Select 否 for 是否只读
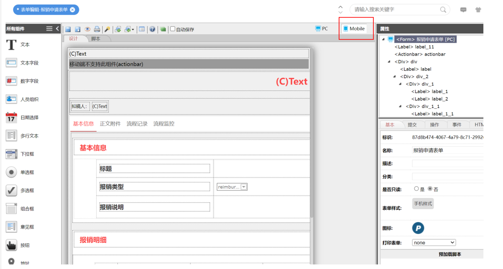503x269 pixels. coord(430,189)
